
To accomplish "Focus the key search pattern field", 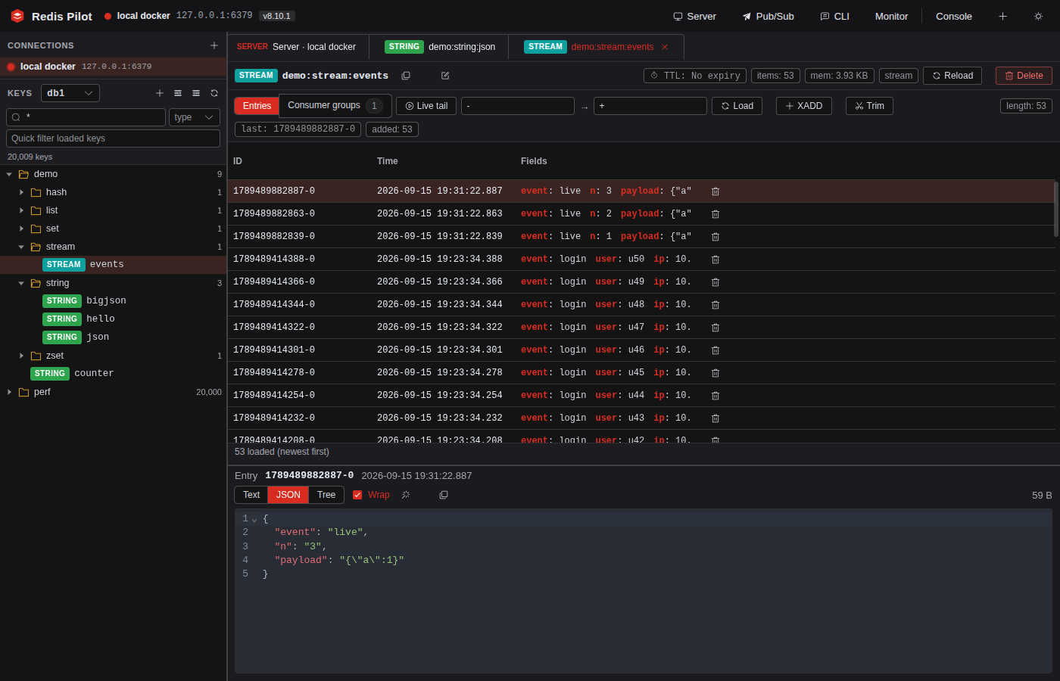I will click(86, 117).
